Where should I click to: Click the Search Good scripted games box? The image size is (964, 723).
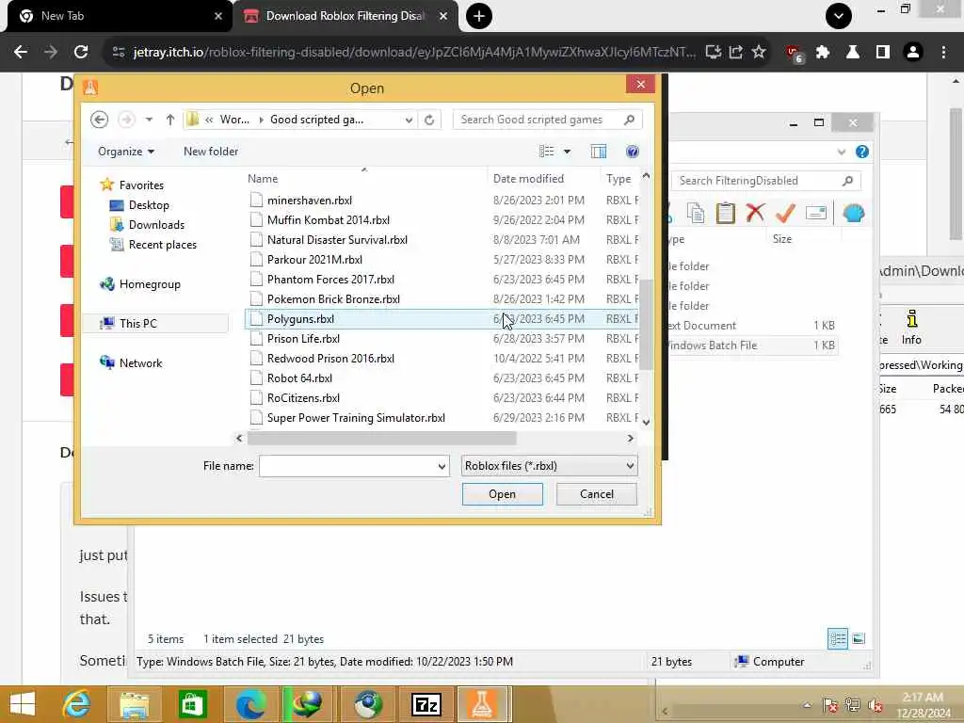point(538,120)
